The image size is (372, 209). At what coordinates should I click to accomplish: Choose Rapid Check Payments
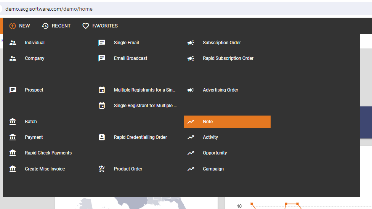pos(49,153)
